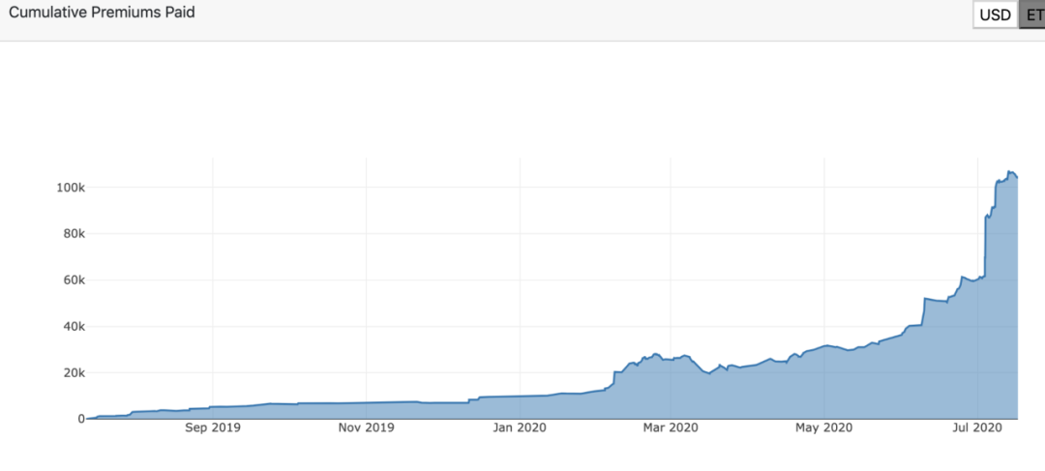Click the 0 y-axis label
Image resolution: width=1045 pixels, height=471 pixels.
[x=81, y=419]
